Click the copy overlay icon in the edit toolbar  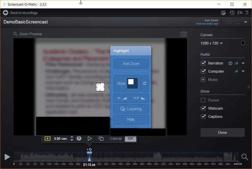(x=101, y=138)
